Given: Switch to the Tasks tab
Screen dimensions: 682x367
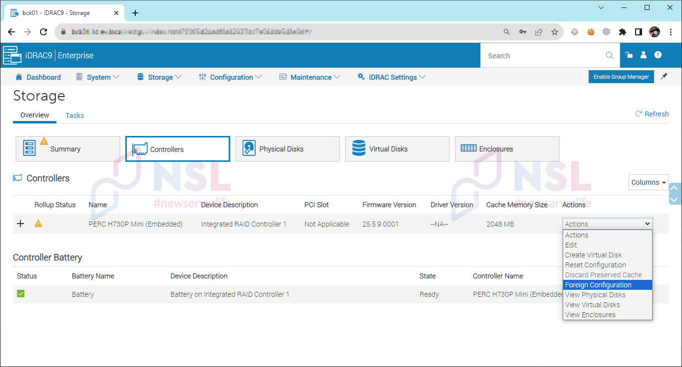Looking at the screenshot, I should point(74,116).
